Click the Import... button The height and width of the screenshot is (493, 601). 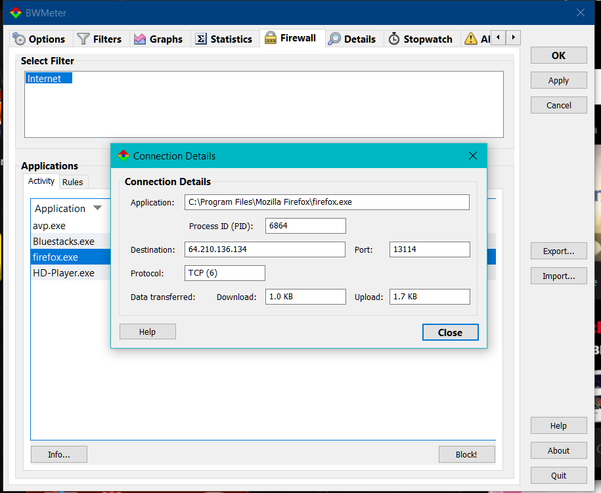[558, 276]
